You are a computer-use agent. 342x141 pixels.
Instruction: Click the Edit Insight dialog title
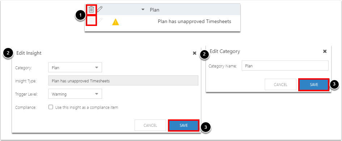click(29, 53)
